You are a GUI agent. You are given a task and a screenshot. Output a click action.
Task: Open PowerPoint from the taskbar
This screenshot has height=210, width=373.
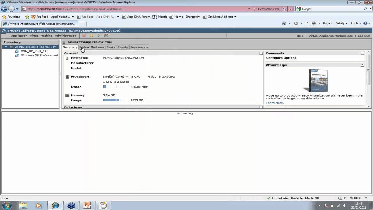pos(87,205)
